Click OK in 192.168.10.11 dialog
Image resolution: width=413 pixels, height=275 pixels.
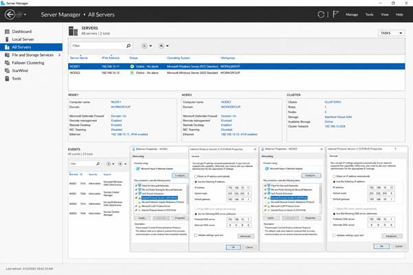[x=233, y=248]
